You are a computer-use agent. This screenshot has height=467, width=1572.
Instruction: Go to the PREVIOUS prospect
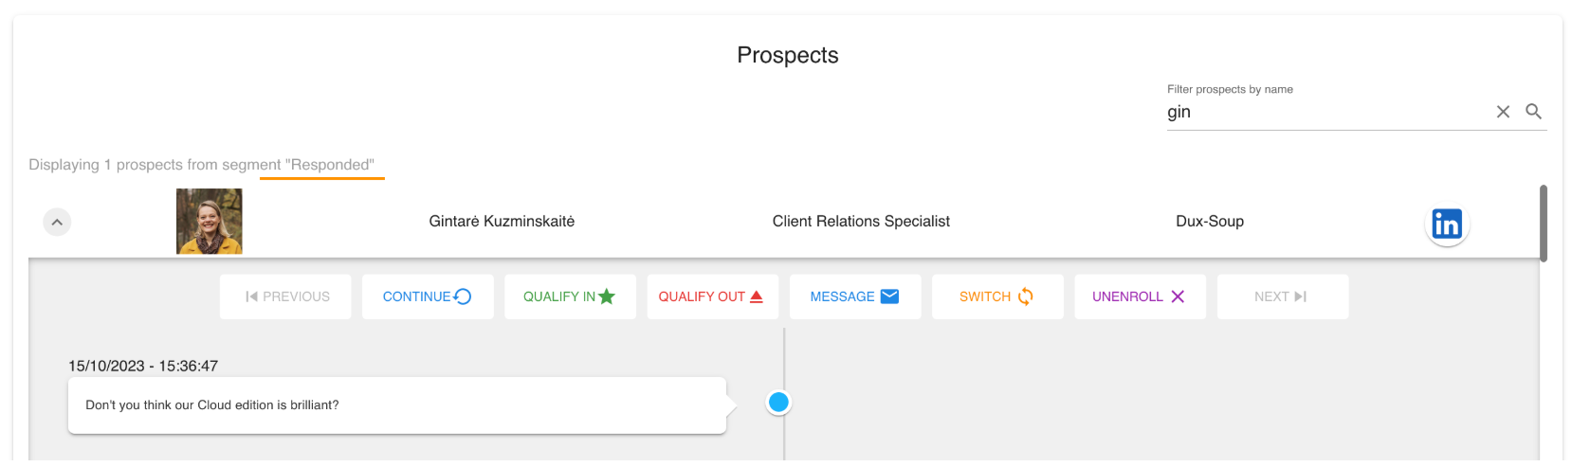[x=285, y=296]
